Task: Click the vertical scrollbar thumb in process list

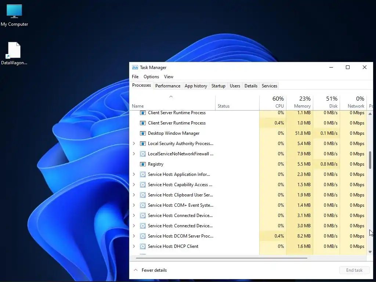Action: pos(370,160)
